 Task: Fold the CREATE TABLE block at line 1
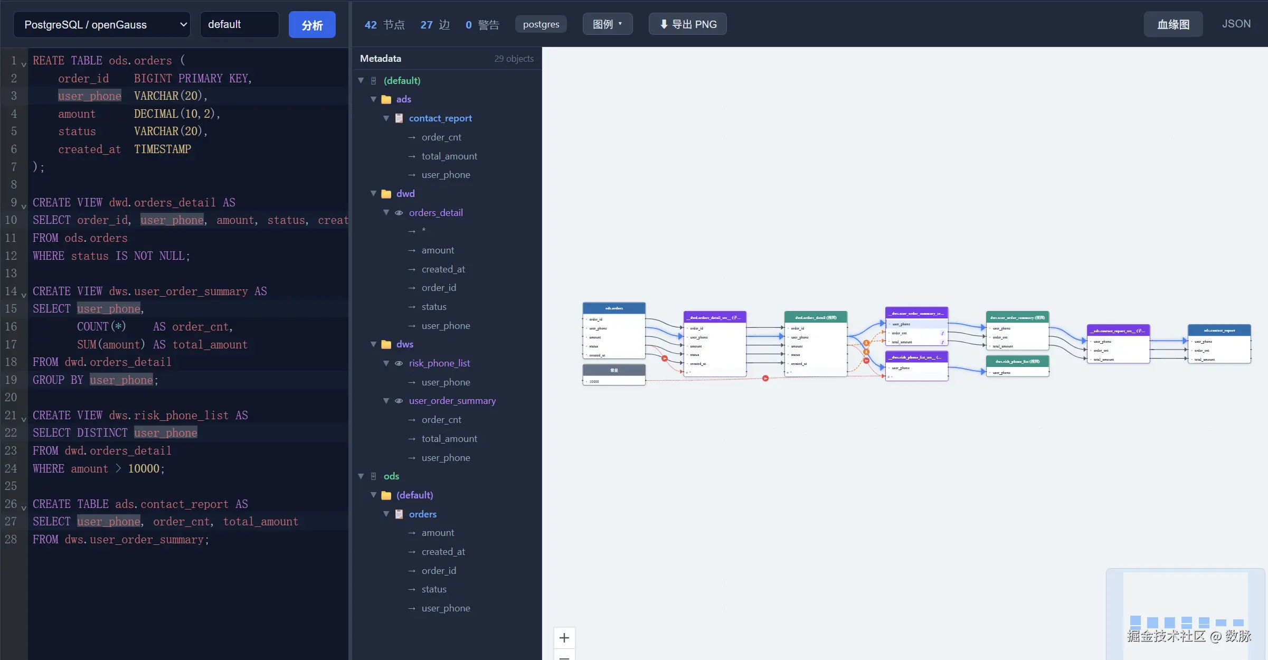24,64
